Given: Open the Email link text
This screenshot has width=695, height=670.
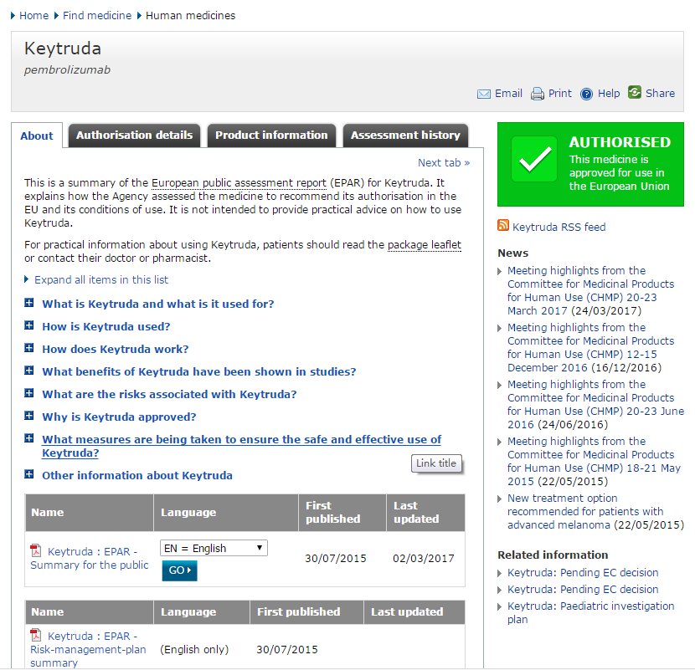Looking at the screenshot, I should (508, 94).
